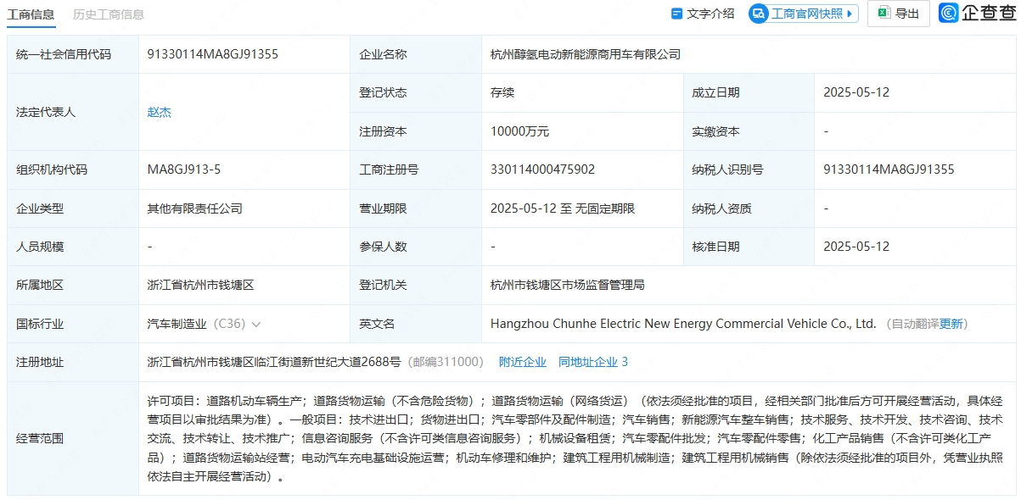Click the 人员规模 label cell
1021x500 pixels.
point(73,247)
